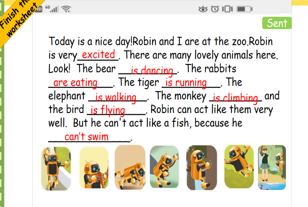Select the robot climbing tree picture
Screen dimensions: 308x207
click(x=202, y=168)
